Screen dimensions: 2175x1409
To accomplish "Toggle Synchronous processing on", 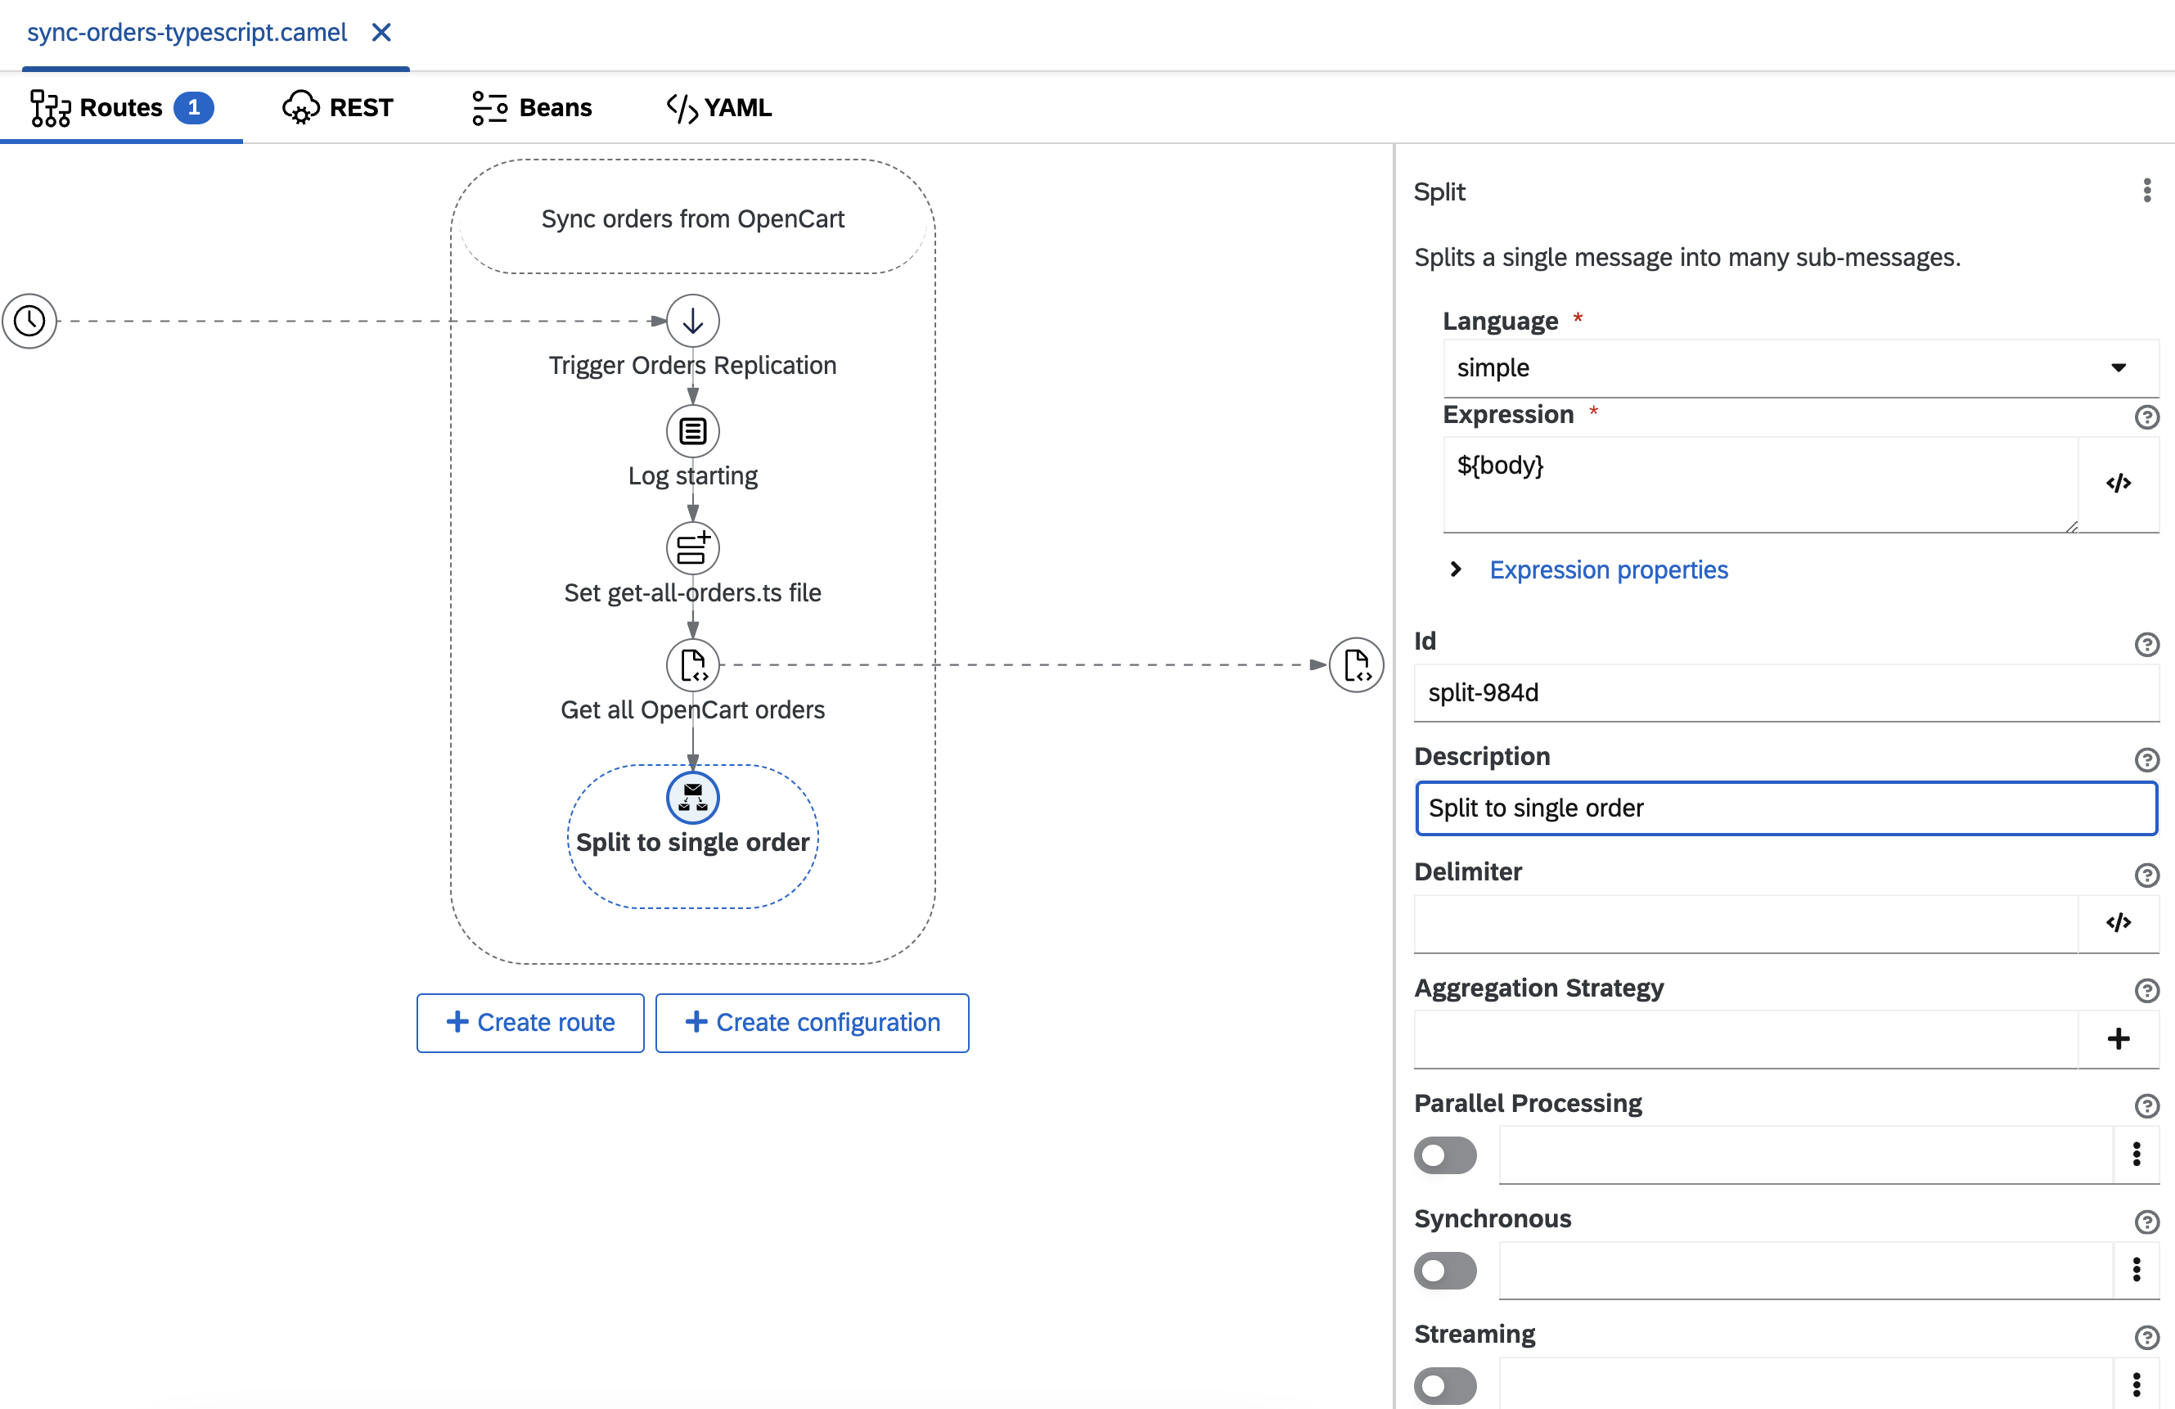I will pyautogui.click(x=1444, y=1268).
